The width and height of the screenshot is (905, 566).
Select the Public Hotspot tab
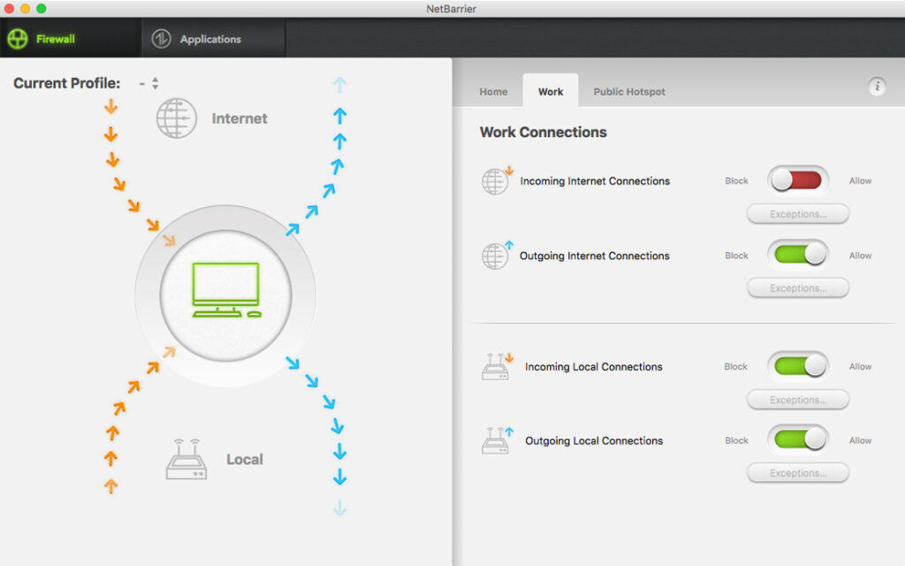(x=629, y=92)
